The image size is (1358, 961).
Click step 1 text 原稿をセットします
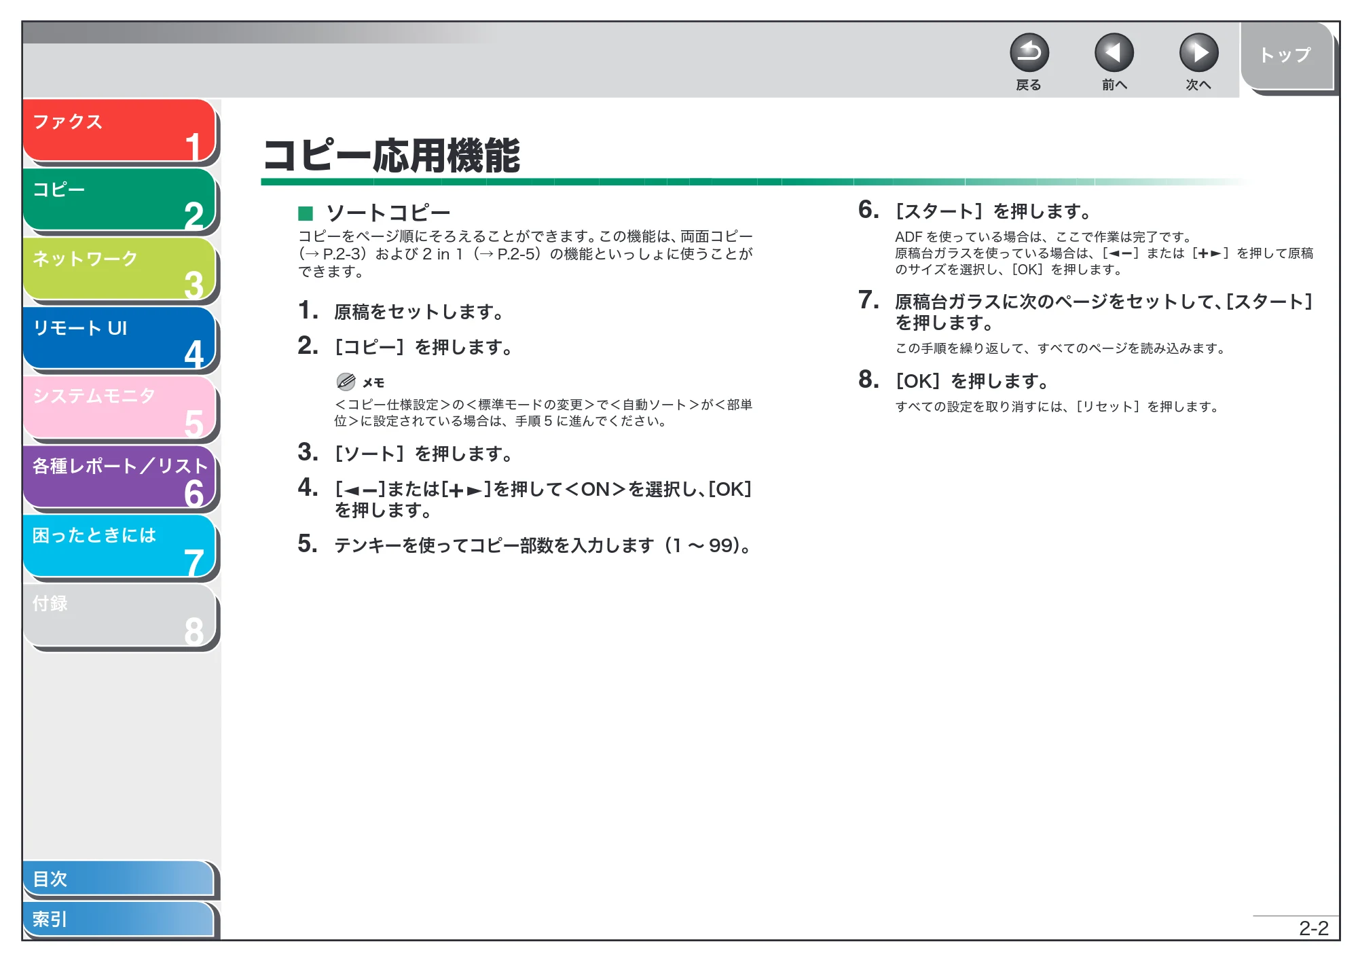click(419, 312)
